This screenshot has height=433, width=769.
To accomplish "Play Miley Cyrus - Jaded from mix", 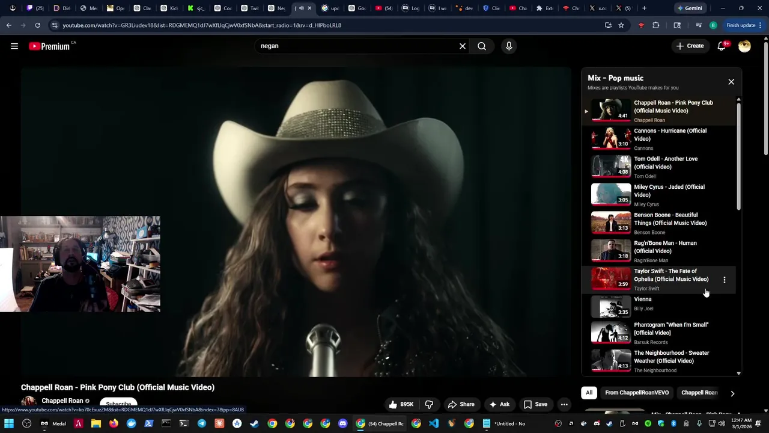I will coord(658,195).
